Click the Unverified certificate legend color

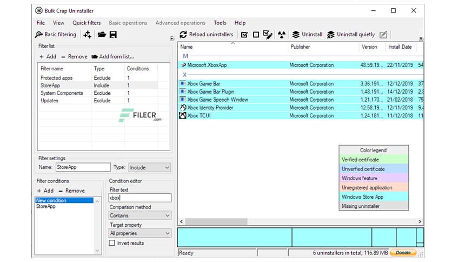click(x=374, y=169)
